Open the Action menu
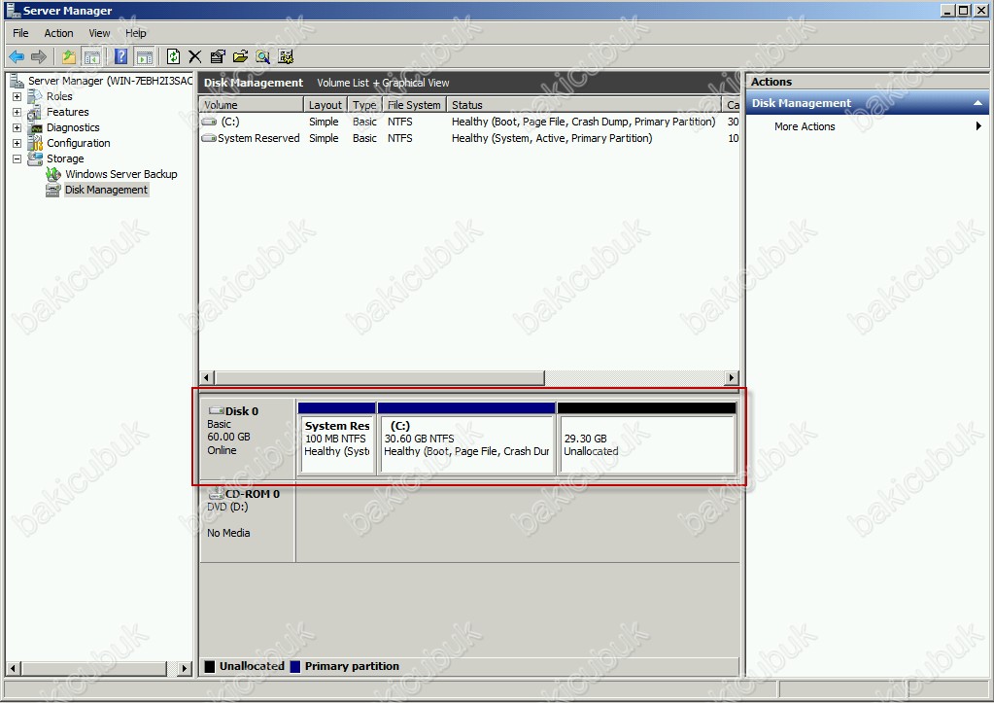The width and height of the screenshot is (994, 703). (x=58, y=33)
